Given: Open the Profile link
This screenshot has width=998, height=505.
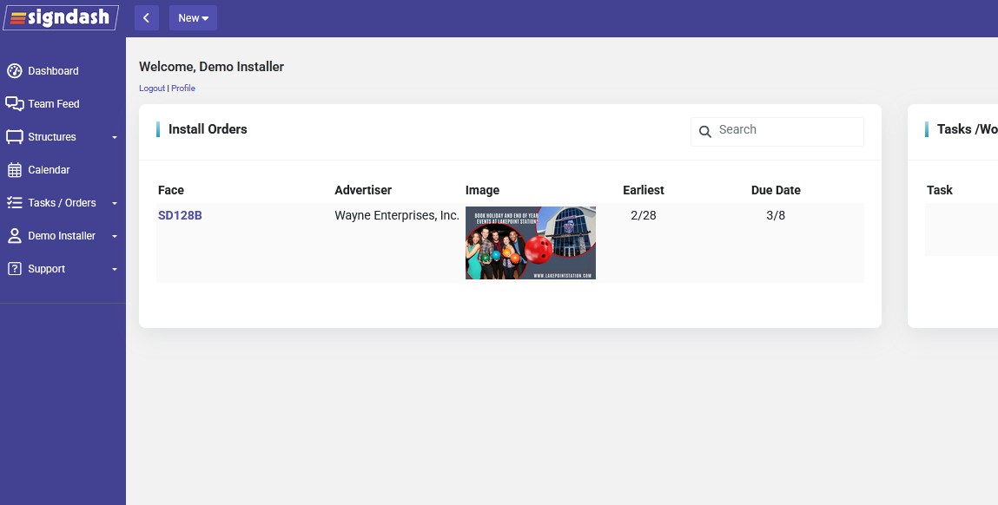Looking at the screenshot, I should point(183,89).
